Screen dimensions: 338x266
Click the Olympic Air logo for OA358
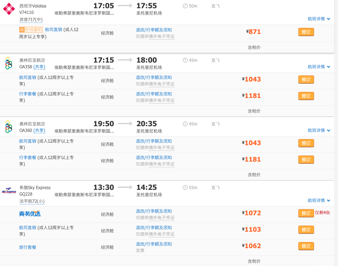pos(8,63)
